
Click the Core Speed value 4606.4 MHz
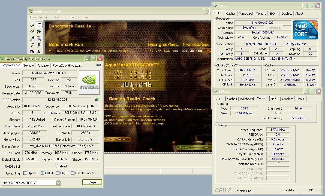[x=247, y=70]
